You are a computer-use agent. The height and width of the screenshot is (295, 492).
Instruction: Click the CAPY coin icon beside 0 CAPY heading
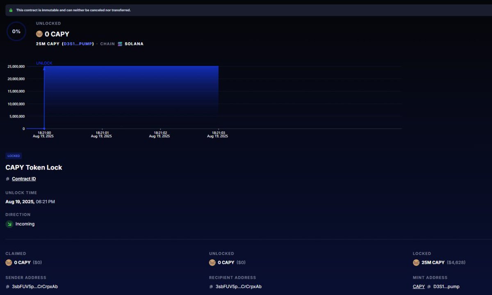tap(39, 34)
